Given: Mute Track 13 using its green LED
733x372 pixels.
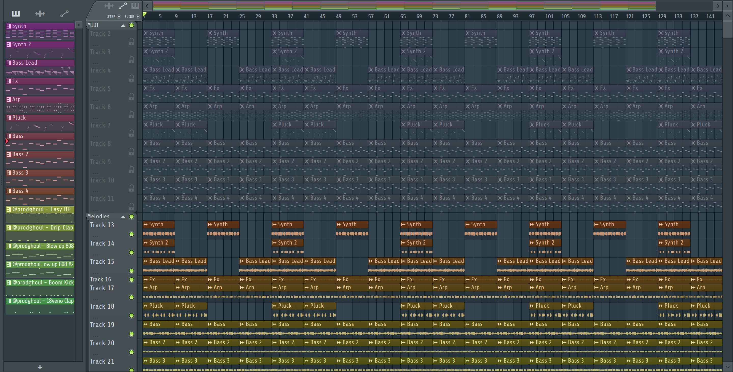Looking at the screenshot, I should coord(131,234).
